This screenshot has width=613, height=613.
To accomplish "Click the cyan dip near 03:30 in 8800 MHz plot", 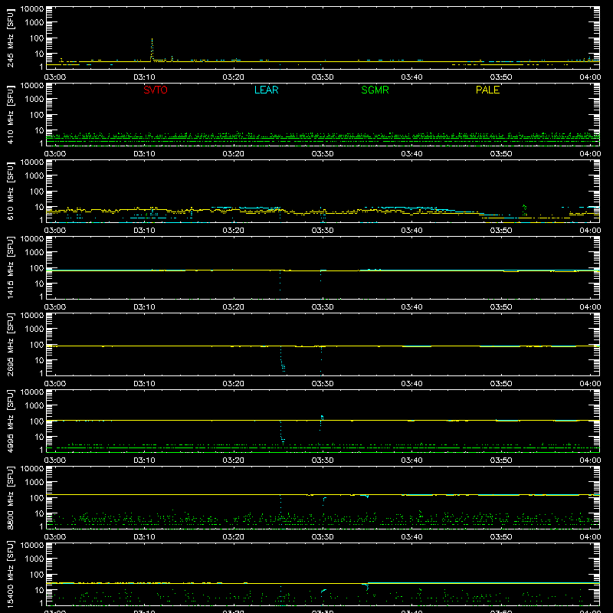I will point(324,501).
